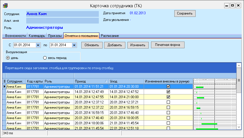Viewport: 244px width, 138px height.
Task: Click the Роль column header
Action: pos(59,81)
